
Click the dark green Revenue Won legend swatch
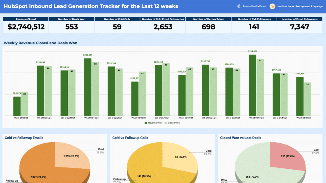(x=146, y=123)
